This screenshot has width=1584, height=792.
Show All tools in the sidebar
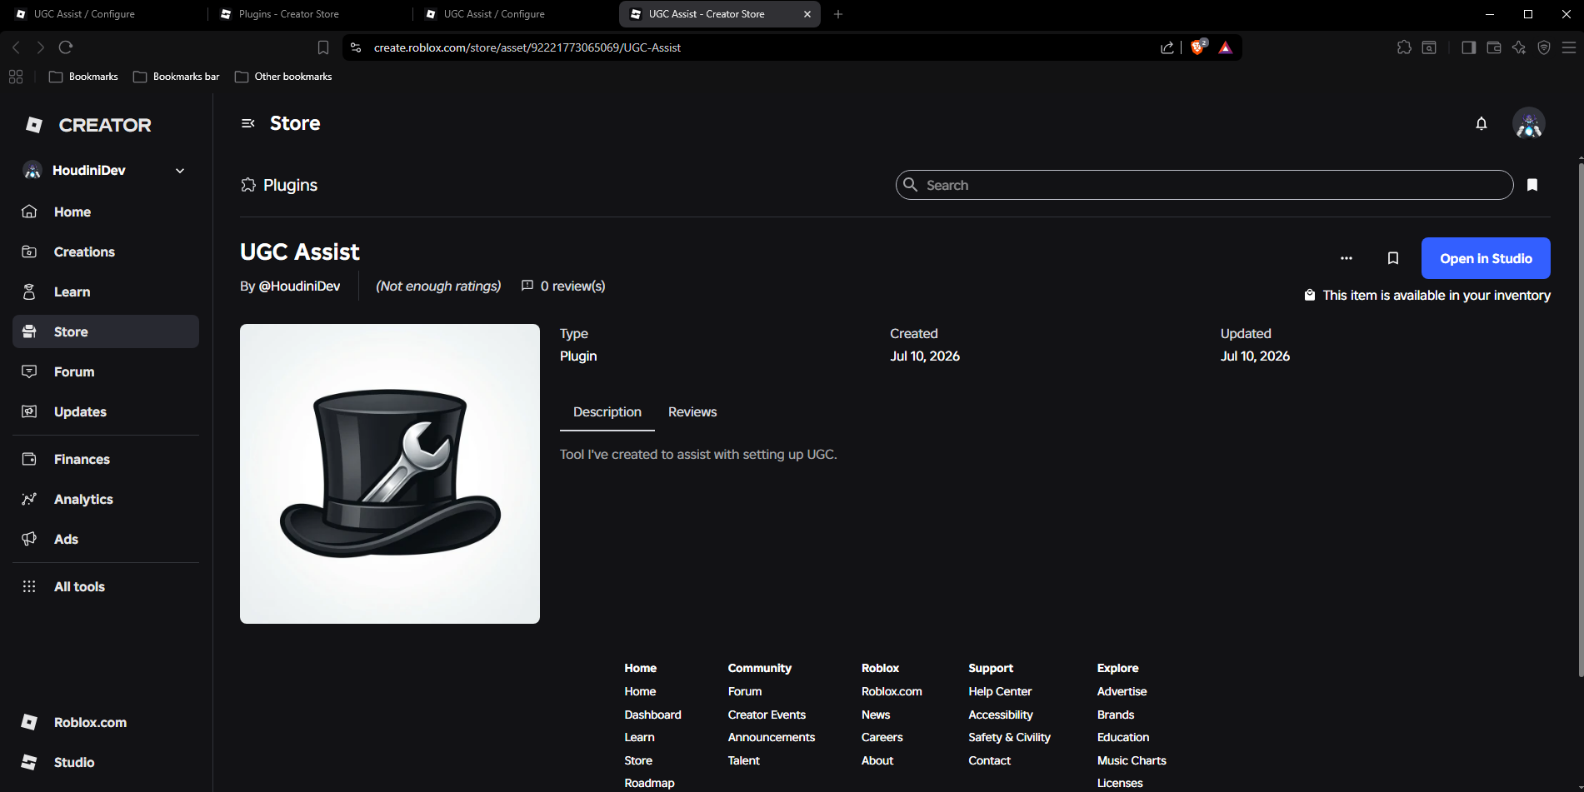coord(106,586)
